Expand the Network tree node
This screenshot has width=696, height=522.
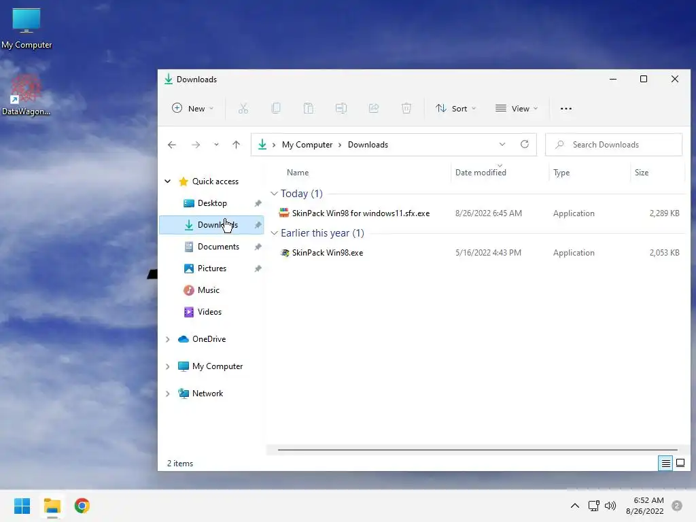[x=168, y=394]
